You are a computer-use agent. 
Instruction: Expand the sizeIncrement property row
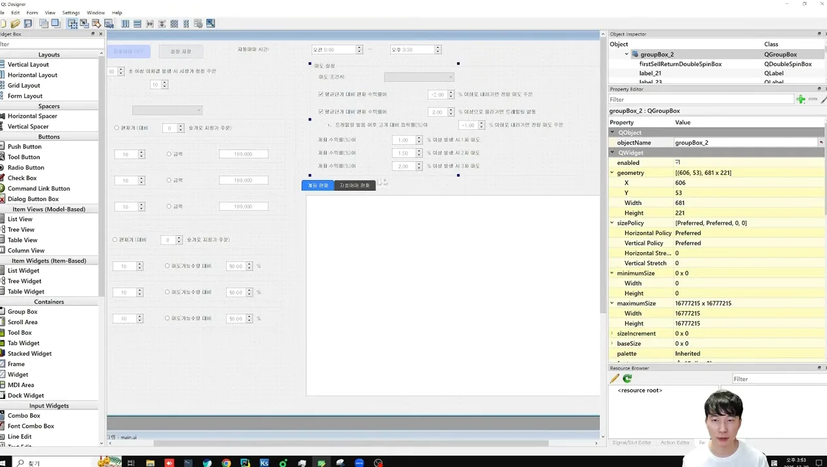pos(612,333)
